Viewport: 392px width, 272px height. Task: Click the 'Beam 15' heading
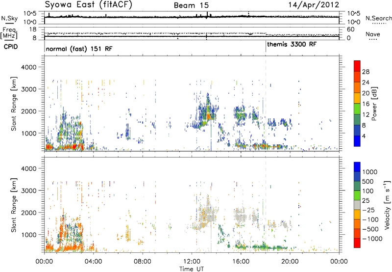191,5
